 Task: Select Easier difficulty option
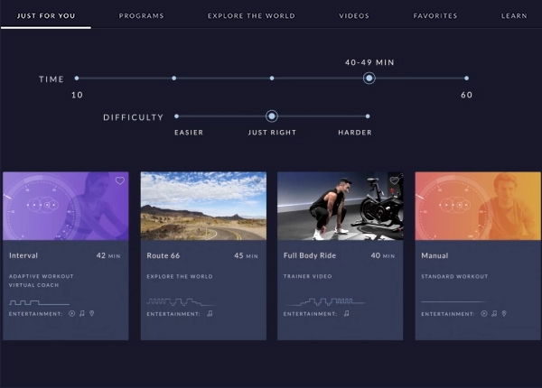177,116
